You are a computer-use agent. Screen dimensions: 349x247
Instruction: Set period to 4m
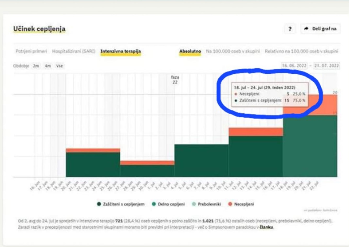coord(48,66)
